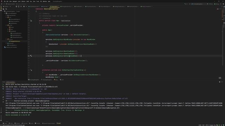Open the Window menu
The width and height of the screenshot is (225, 126).
tap(45, 1)
